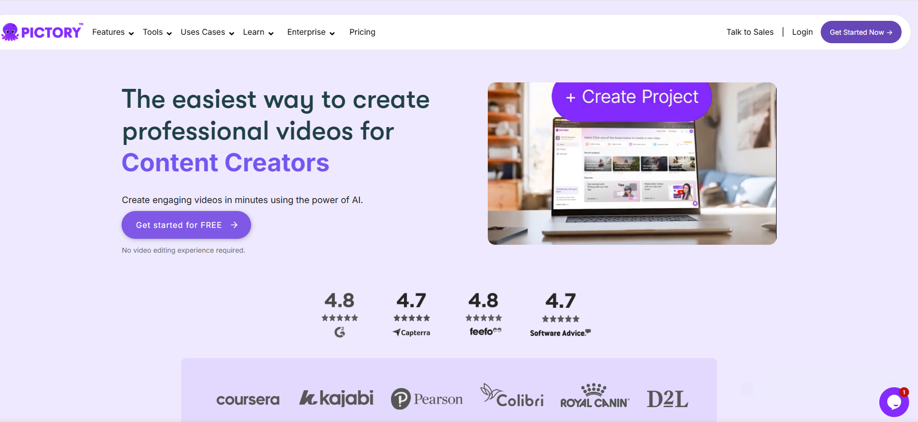Expand the Tools dropdown menu
Image resolution: width=918 pixels, height=422 pixels.
[157, 32]
